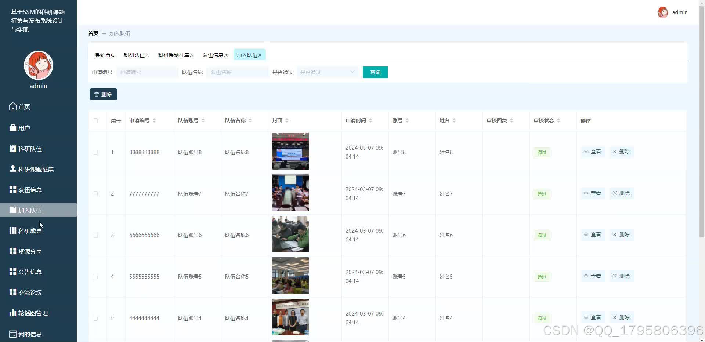Click 查看 for the 姓名5 row

pos(593,276)
